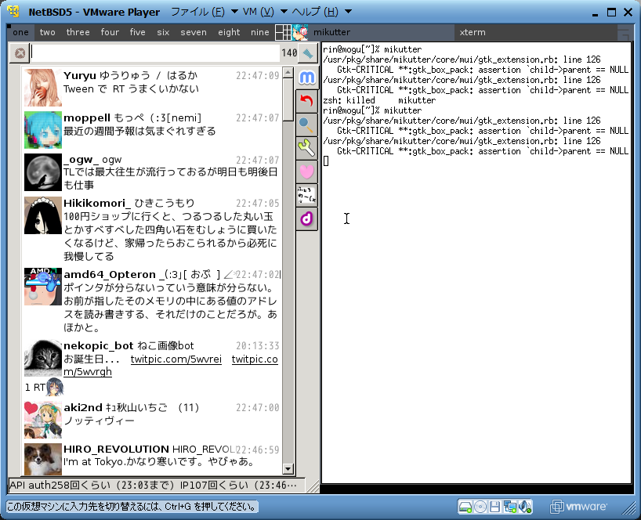Open the VM (V) menu
641x520 pixels.
coord(259,12)
